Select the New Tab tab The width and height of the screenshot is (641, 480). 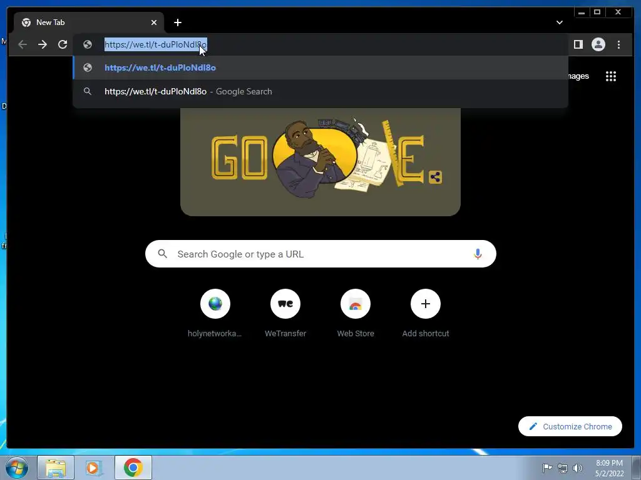[89, 22]
